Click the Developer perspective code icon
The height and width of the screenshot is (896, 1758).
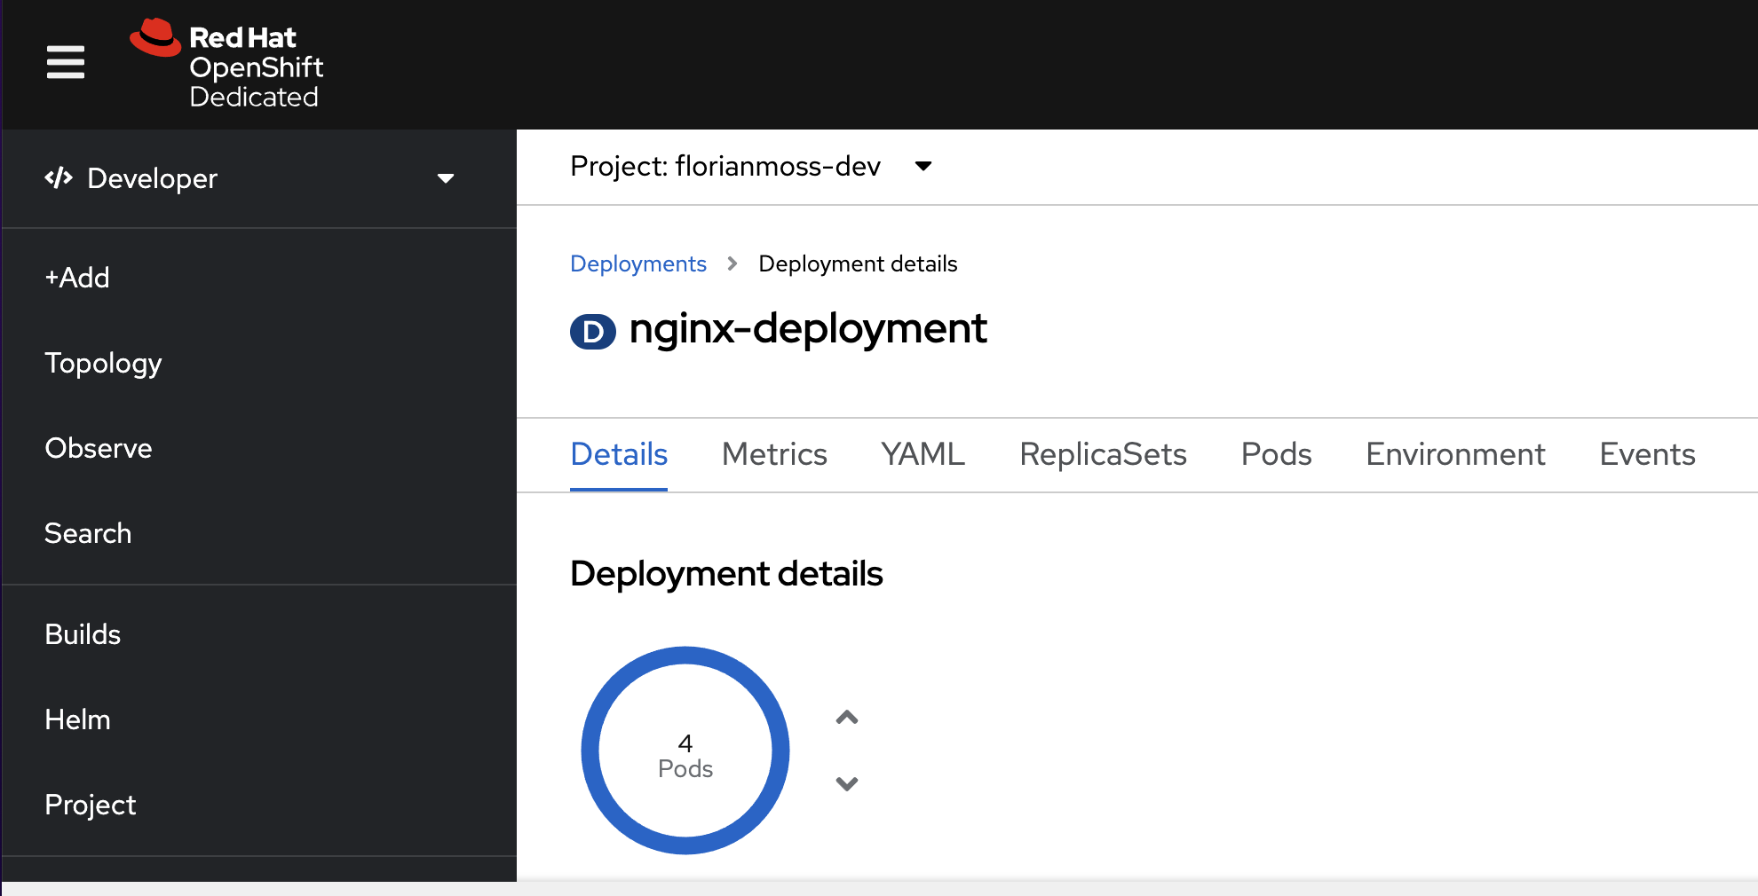click(59, 178)
